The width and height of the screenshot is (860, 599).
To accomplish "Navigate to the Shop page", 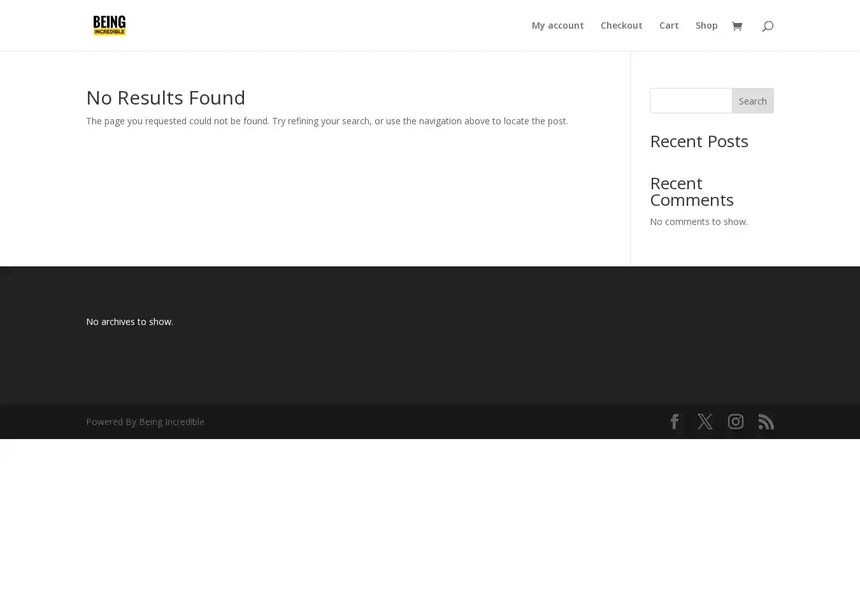I will 706,25.
